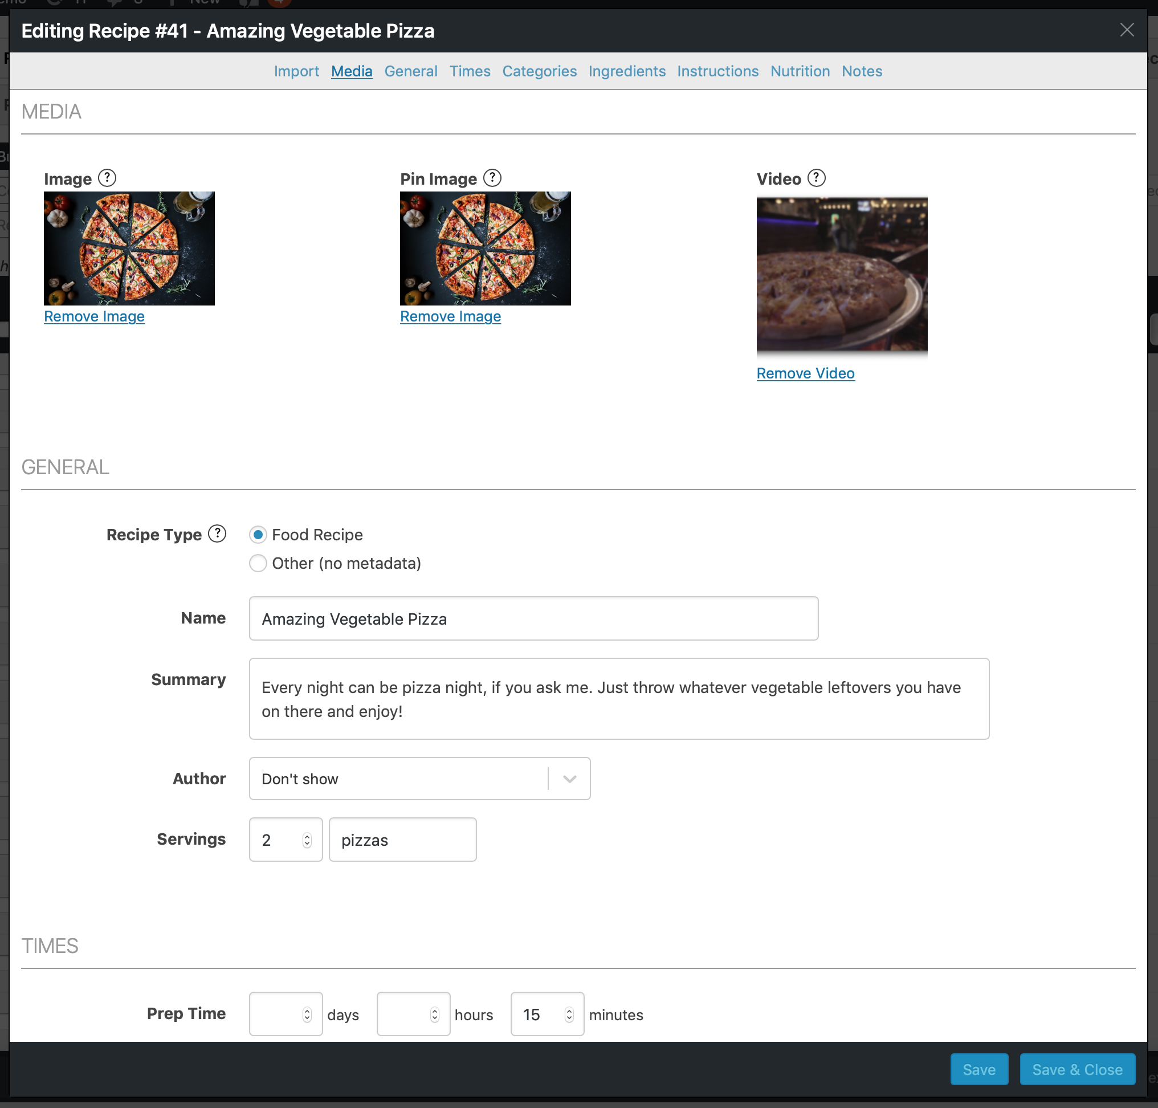Screen dimensions: 1158x1108
Task: Click the recipe Image pizza thumbnail
Action: [x=129, y=248]
